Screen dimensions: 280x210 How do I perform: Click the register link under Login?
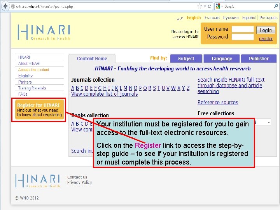266,38
